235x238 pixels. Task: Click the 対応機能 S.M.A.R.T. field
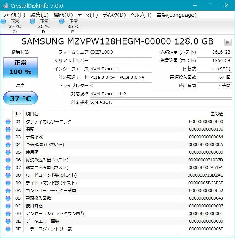pos(161,102)
